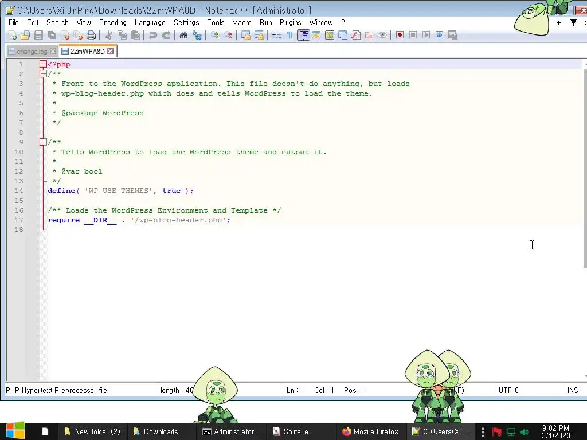Collapse the fold at line 1

pyautogui.click(x=43, y=64)
